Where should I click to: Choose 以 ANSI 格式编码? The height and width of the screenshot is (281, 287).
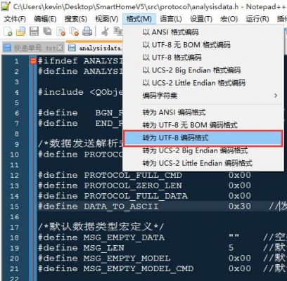coord(203,32)
